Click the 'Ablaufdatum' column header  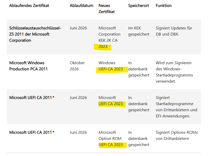pos(81,5)
